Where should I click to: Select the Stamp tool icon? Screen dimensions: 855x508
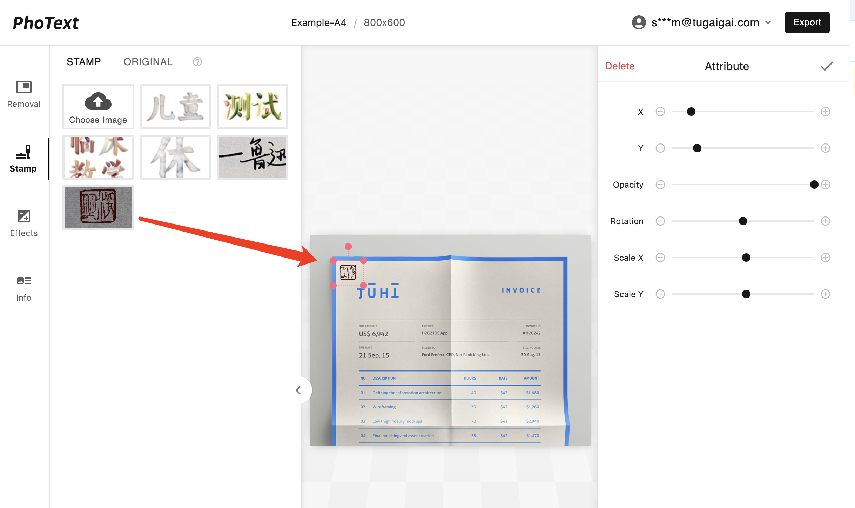pos(23,152)
